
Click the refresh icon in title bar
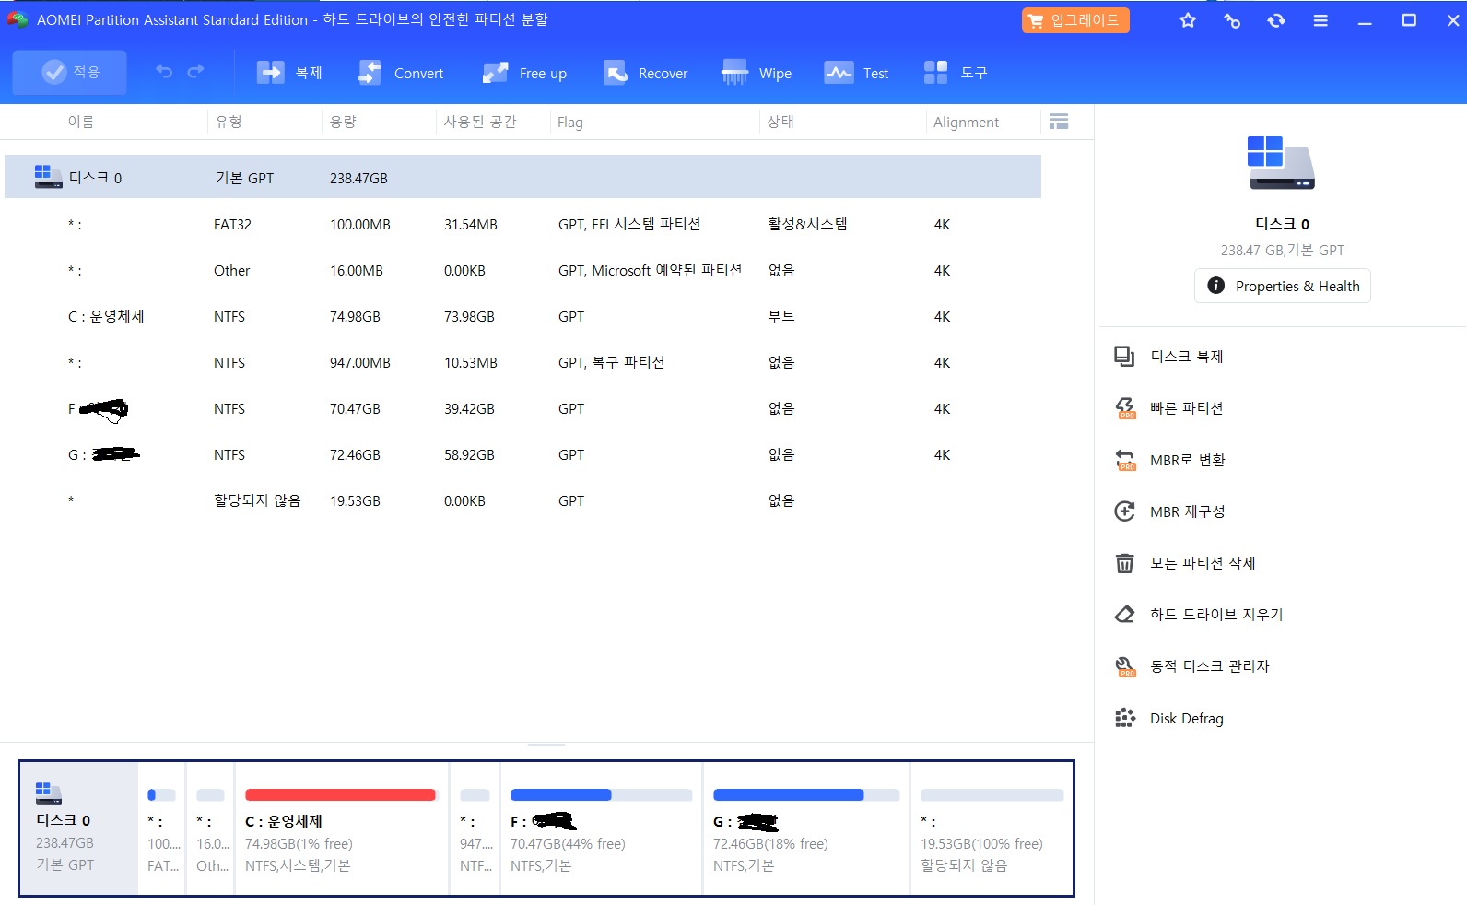tap(1276, 20)
